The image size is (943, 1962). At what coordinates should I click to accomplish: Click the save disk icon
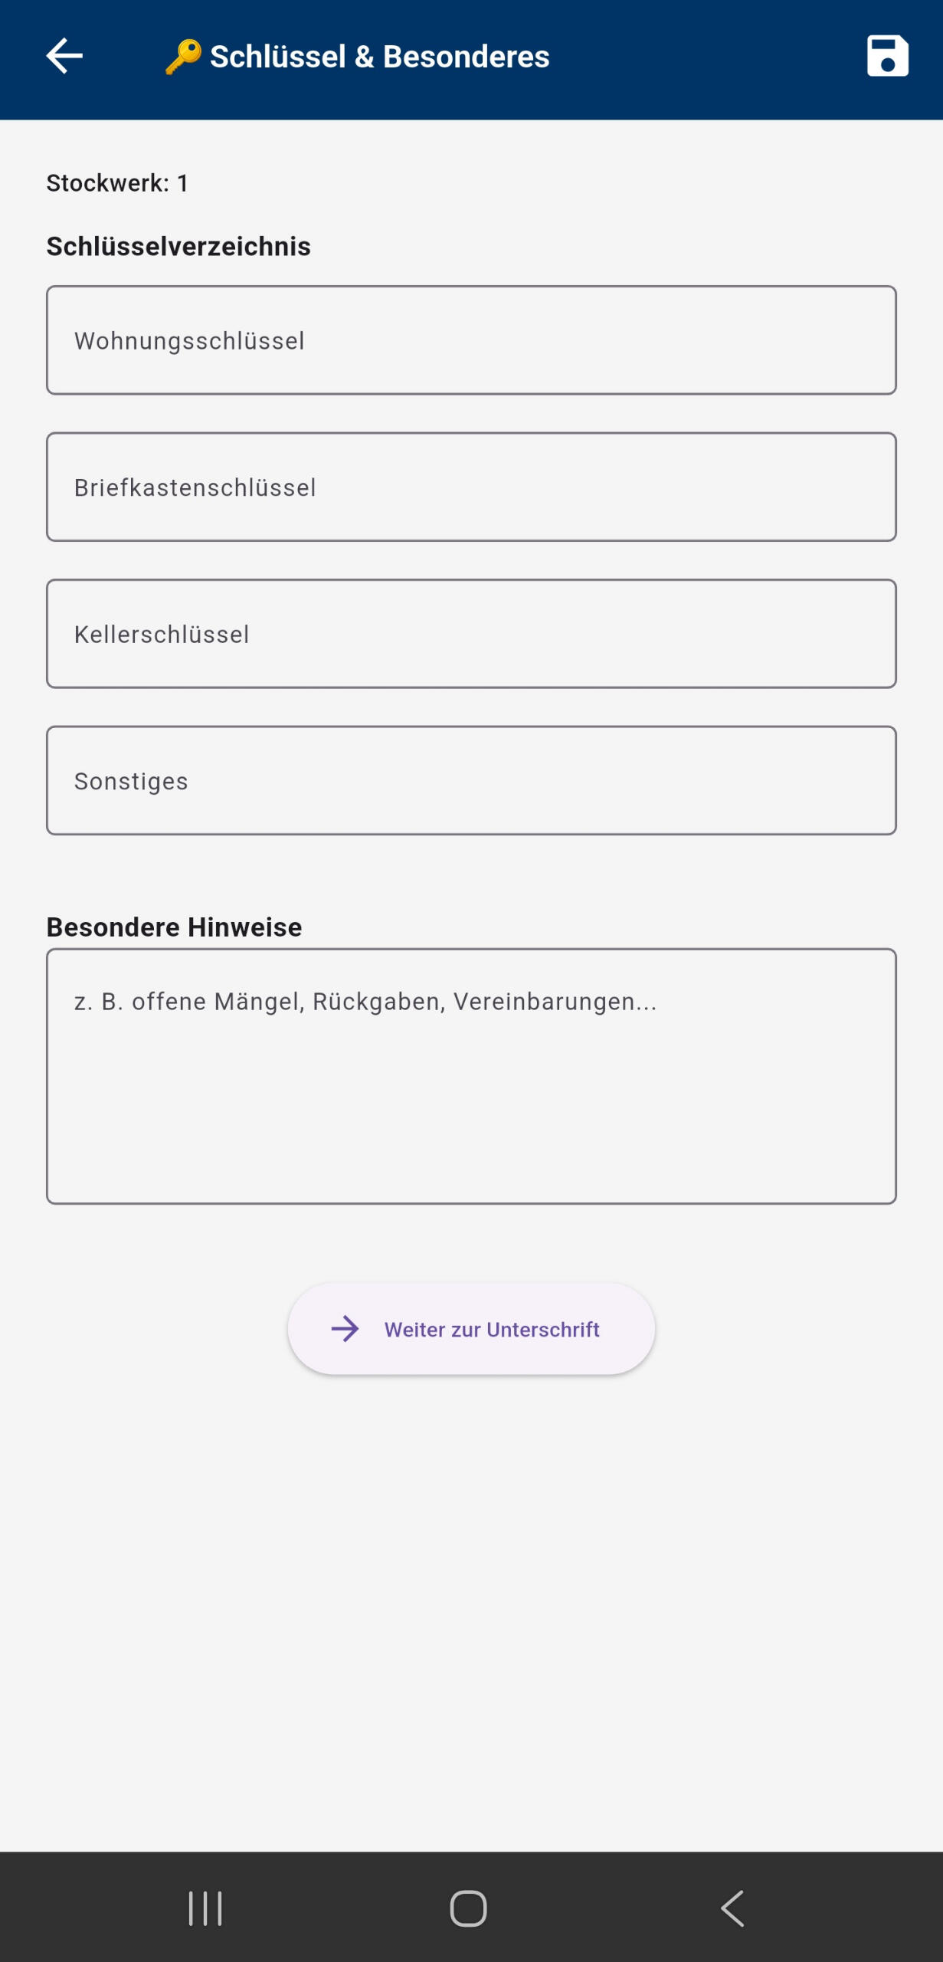(887, 56)
